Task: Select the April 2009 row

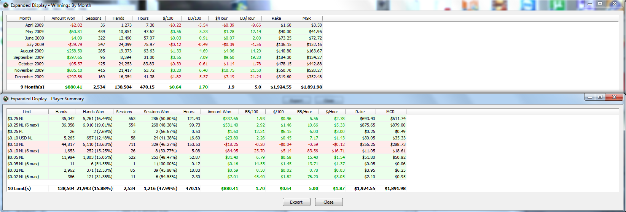Action: point(164,25)
